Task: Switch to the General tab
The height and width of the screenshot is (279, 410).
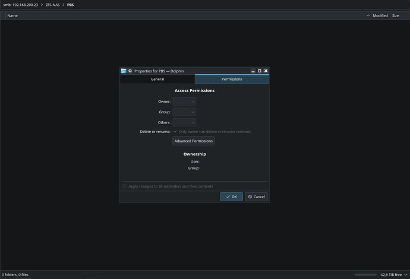Action: [x=157, y=79]
